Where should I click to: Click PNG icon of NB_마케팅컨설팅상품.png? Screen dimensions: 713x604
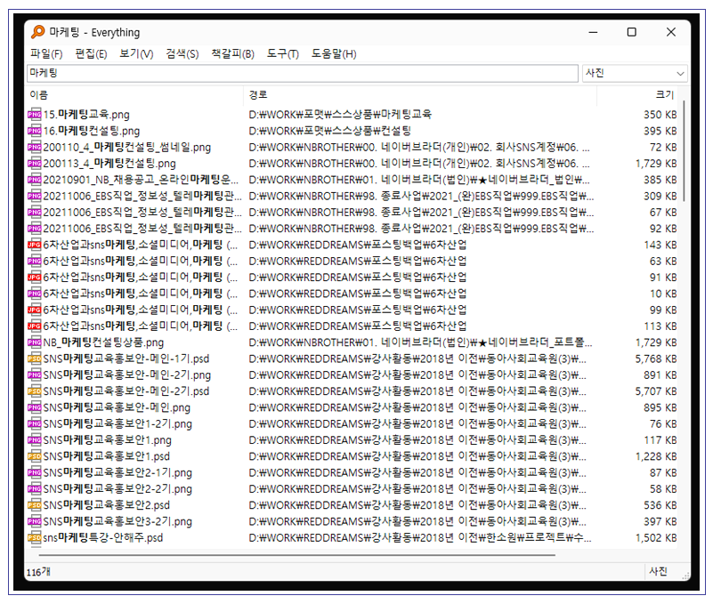pos(34,342)
